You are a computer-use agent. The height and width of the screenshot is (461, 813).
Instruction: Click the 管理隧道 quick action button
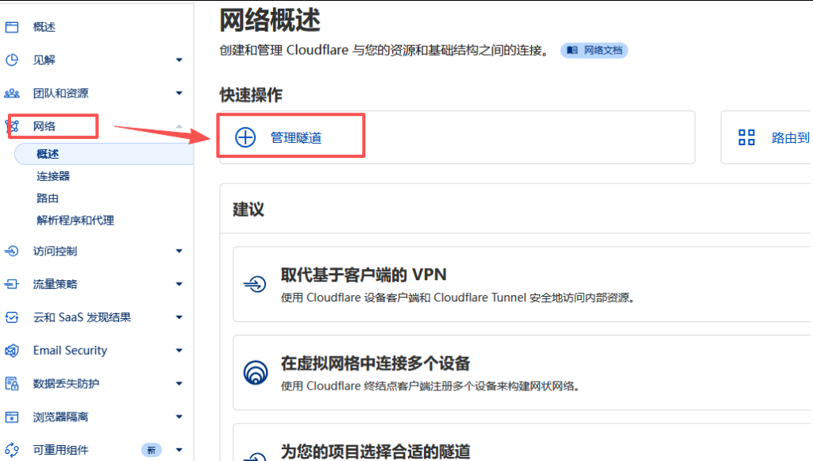point(291,137)
